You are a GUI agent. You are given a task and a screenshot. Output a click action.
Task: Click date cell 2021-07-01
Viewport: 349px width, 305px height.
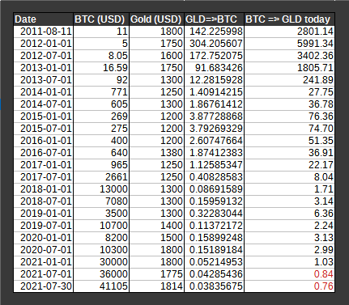43,274
